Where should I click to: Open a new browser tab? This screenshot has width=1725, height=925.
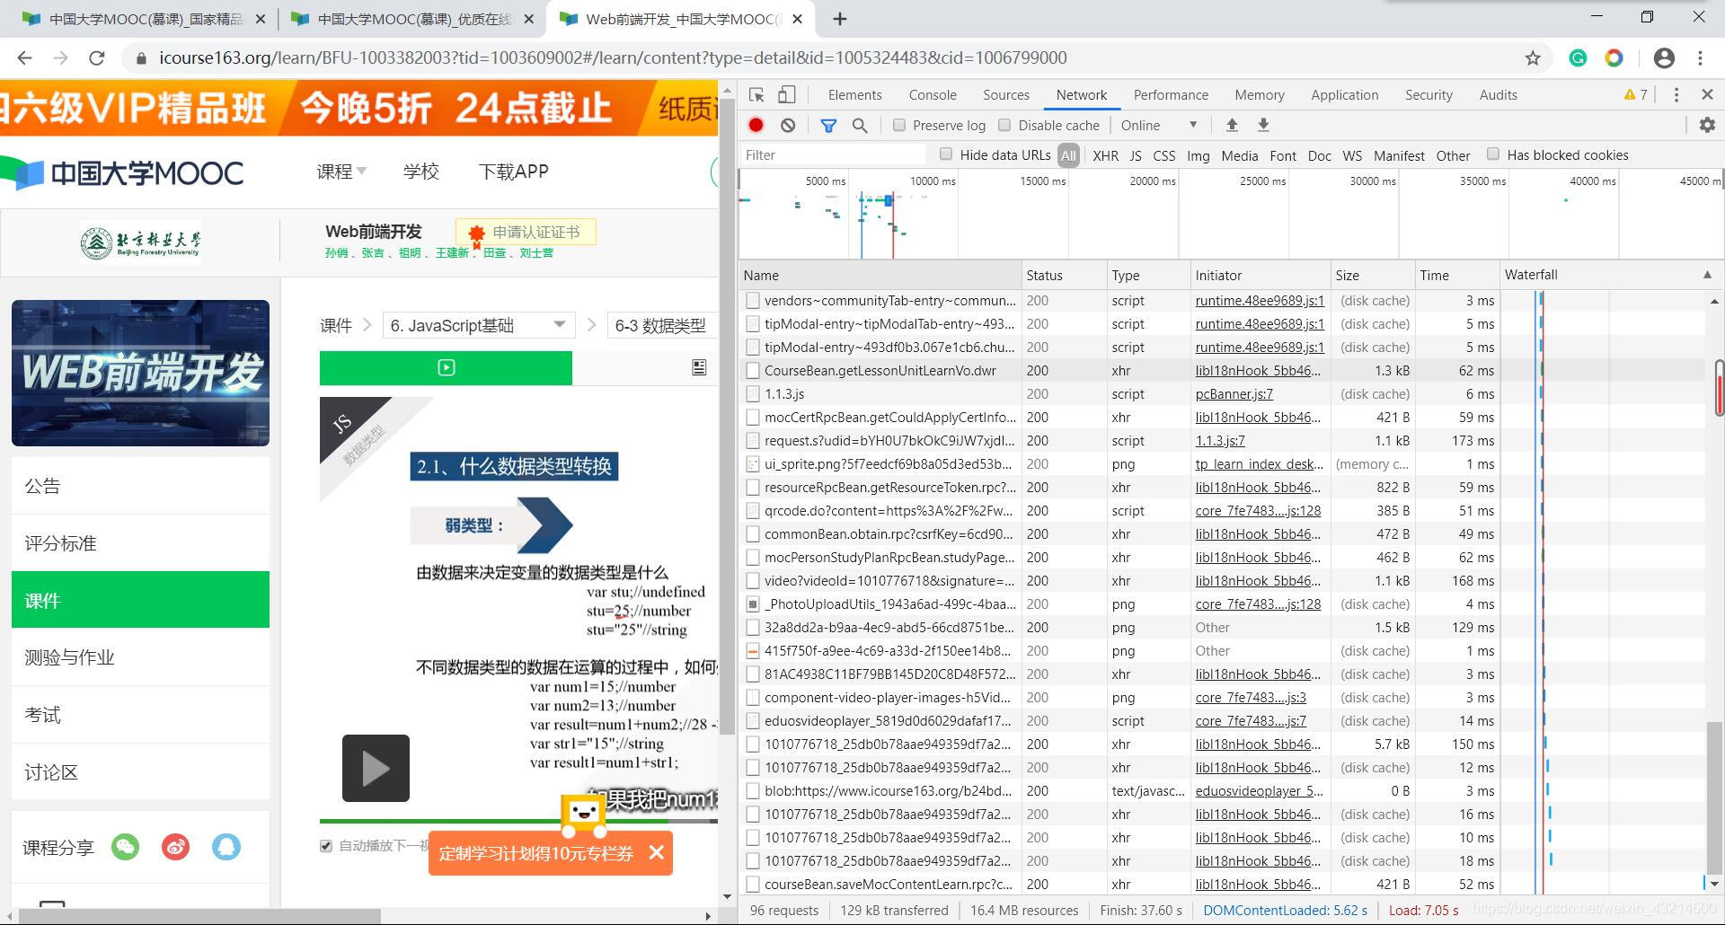pyautogui.click(x=840, y=19)
